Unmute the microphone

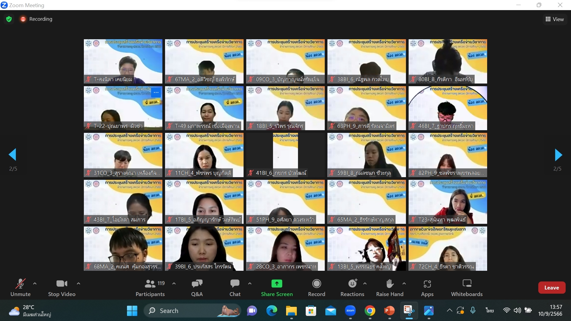[x=21, y=287]
